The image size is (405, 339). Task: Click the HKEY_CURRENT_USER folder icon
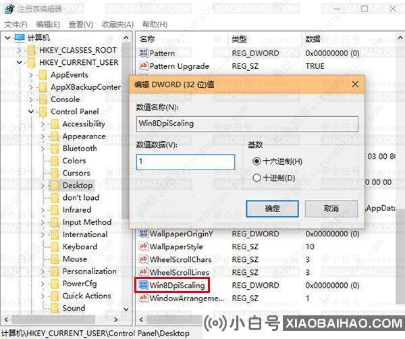tap(32, 63)
